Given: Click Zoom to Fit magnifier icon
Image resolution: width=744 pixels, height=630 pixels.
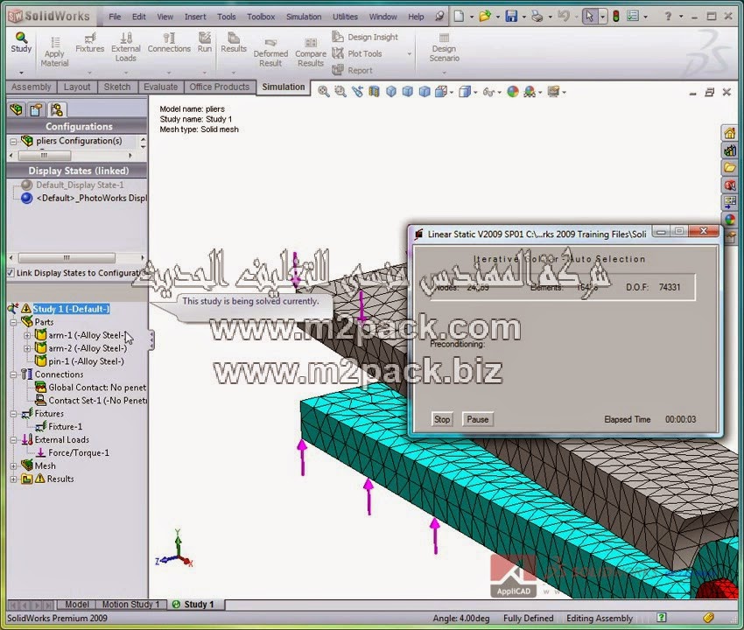Looking at the screenshot, I should (324, 92).
